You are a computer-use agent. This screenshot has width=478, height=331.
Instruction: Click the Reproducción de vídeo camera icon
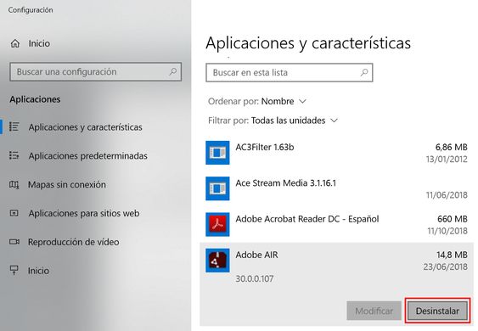(14, 242)
